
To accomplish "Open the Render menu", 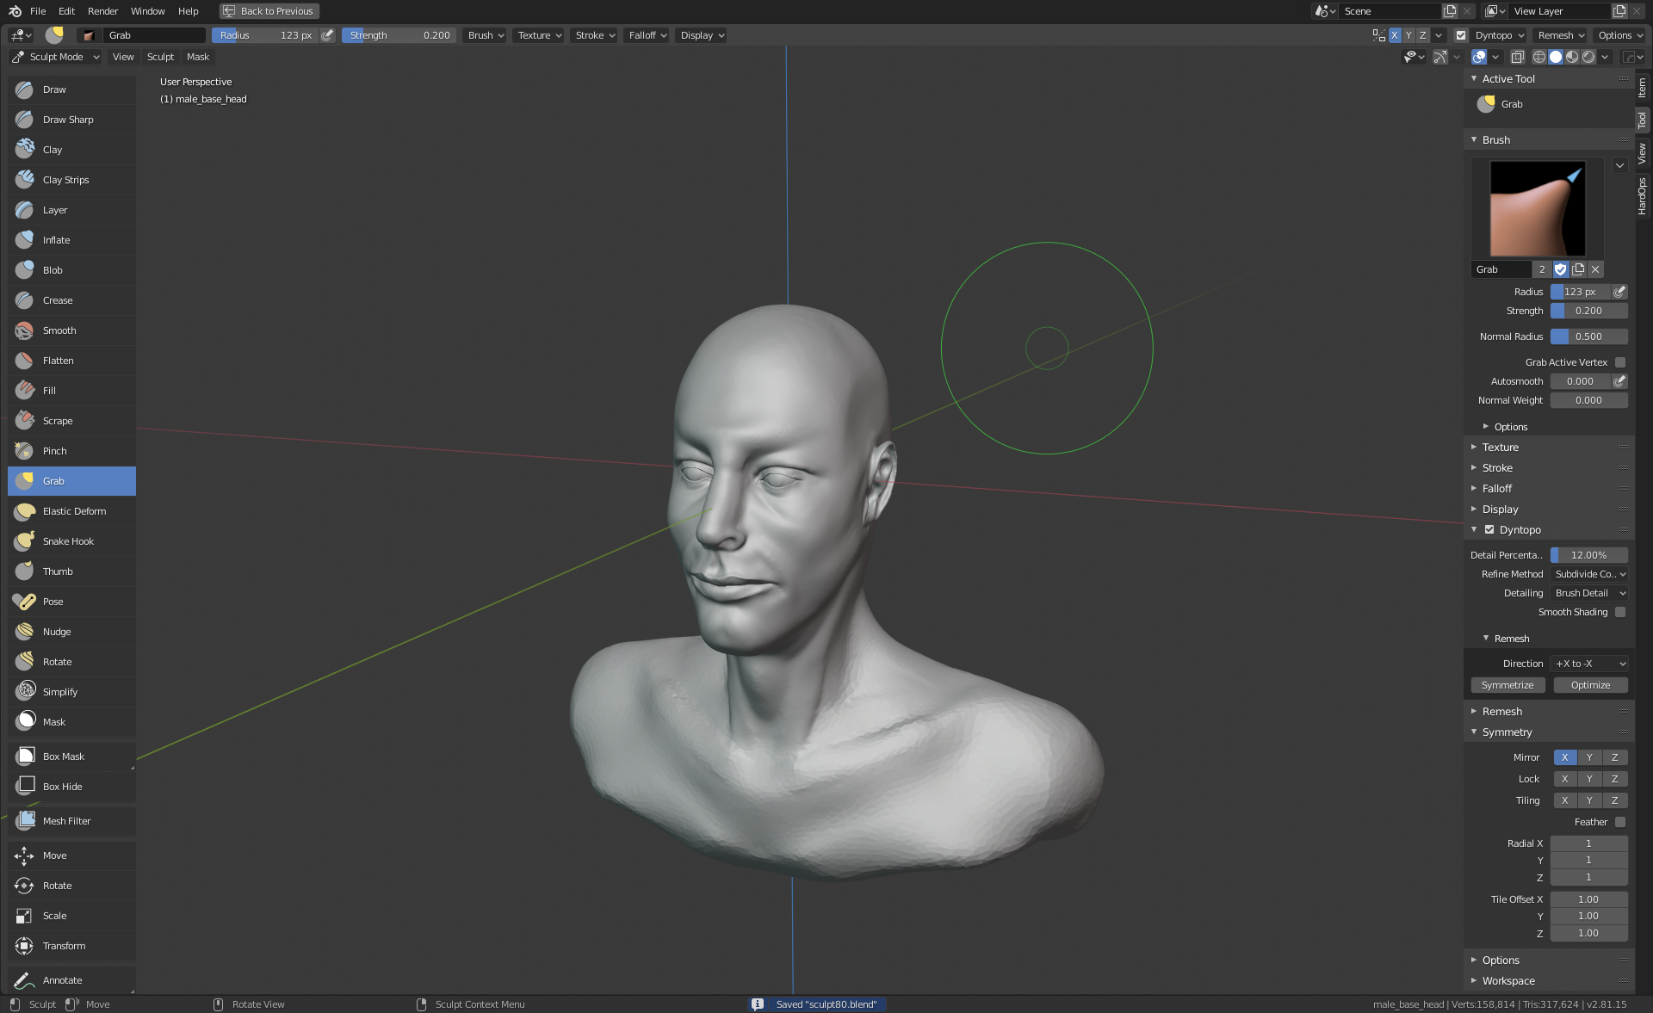I will point(102,11).
